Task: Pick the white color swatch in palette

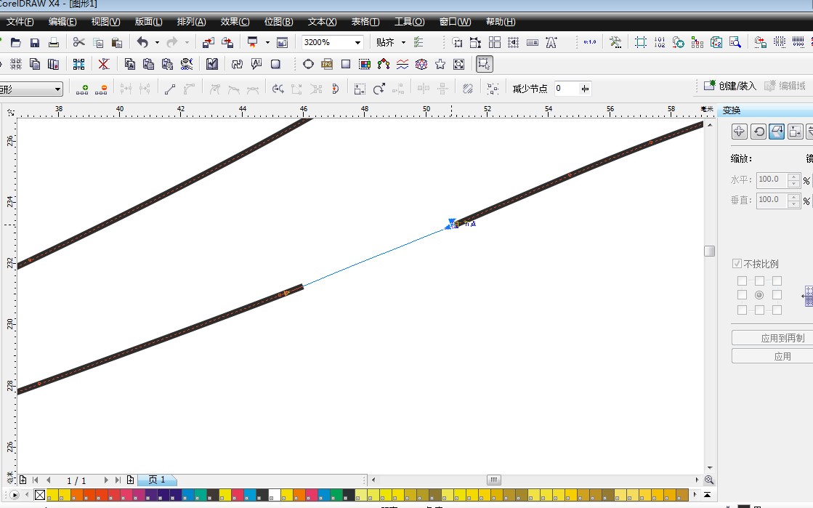Action: (x=275, y=494)
